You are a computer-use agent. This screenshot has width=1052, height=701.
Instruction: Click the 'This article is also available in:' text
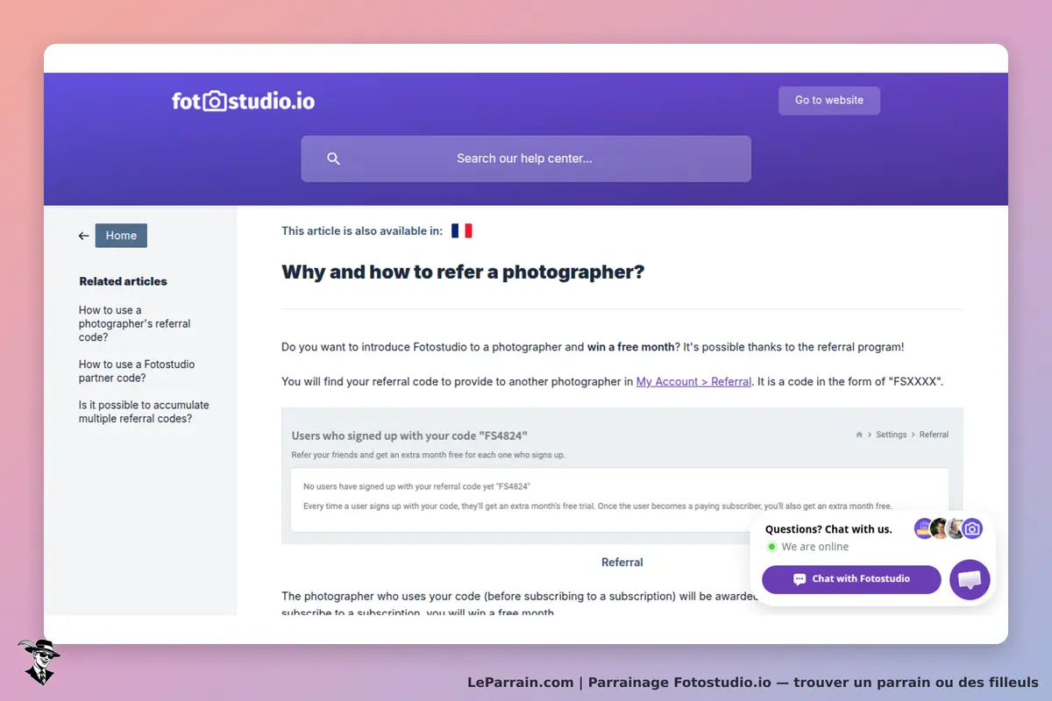pyautogui.click(x=362, y=231)
